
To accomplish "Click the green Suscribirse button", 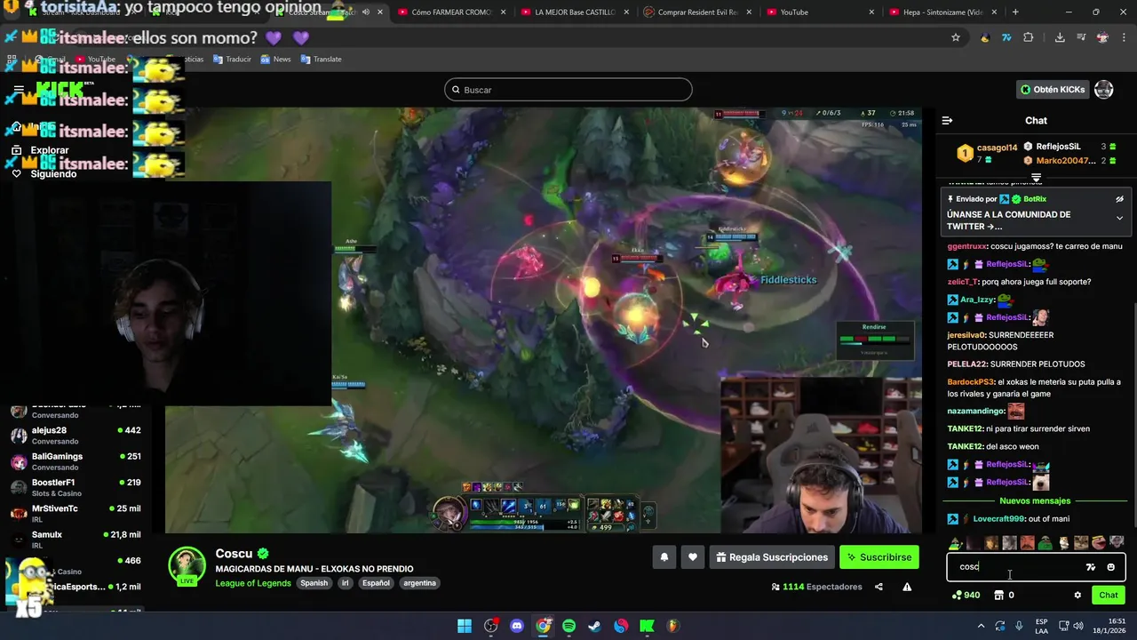I will coord(879,557).
